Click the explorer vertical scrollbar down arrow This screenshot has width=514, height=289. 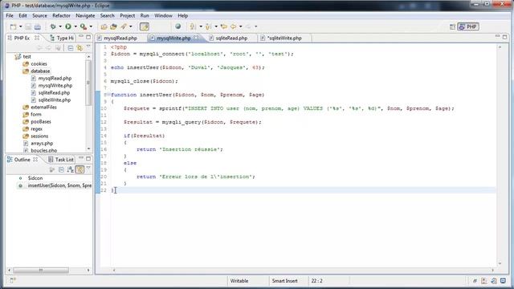click(88, 149)
